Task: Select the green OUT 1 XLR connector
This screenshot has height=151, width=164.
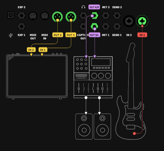Action: [x=71, y=17]
